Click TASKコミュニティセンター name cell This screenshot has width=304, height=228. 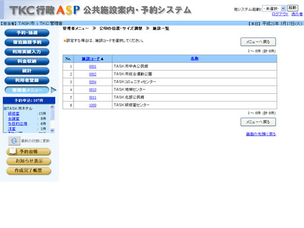point(195,82)
